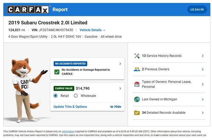Click the US $44.99 price button
212x140 pixels.
[x=197, y=10]
